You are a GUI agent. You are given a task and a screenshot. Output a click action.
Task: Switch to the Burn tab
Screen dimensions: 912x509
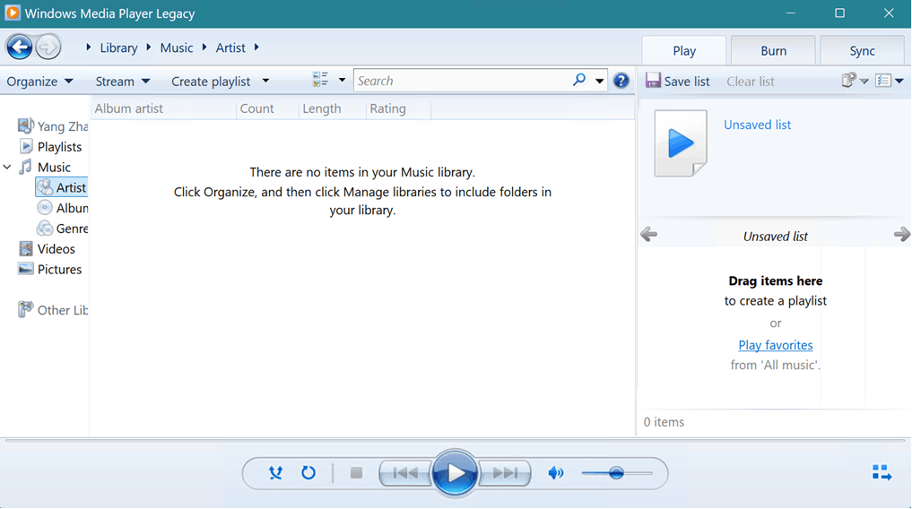[x=773, y=50]
